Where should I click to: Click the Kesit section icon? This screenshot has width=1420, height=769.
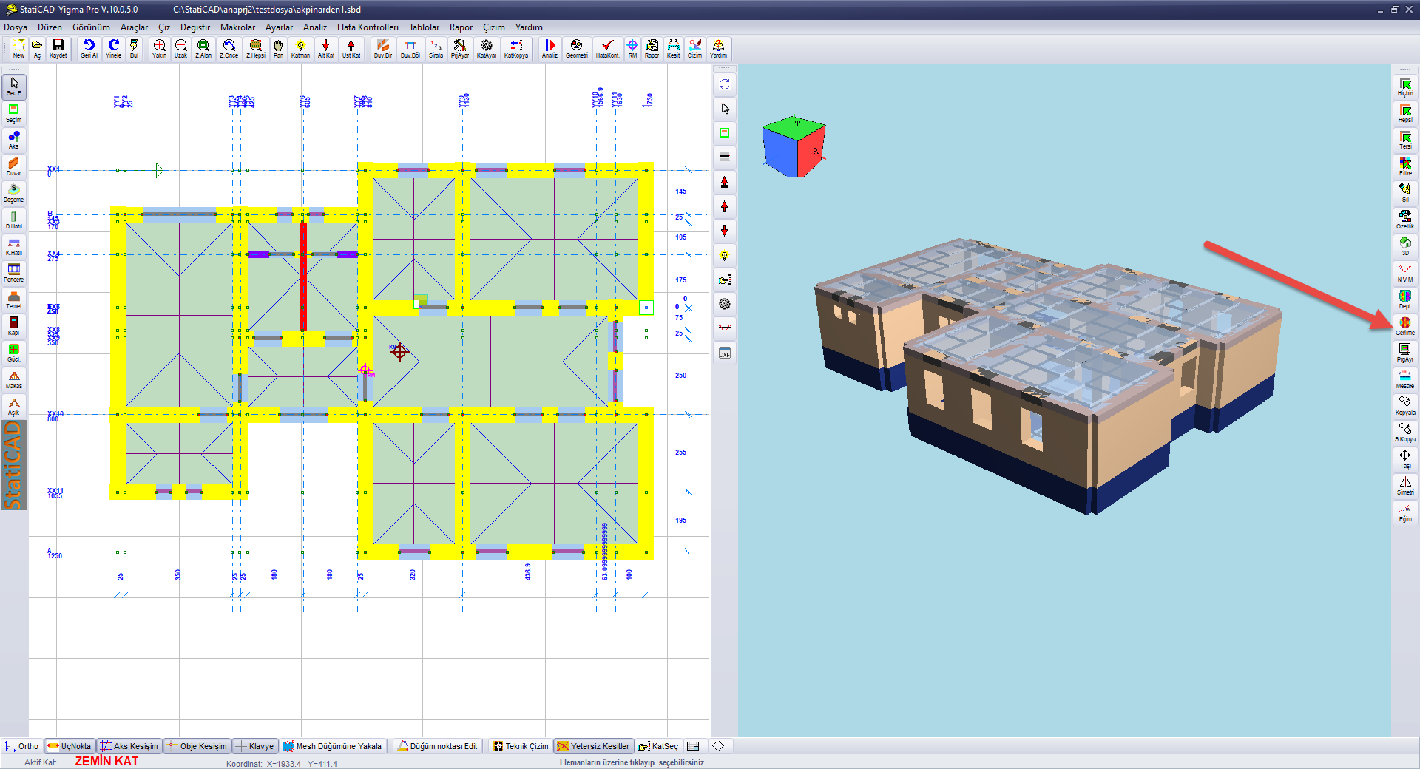click(x=673, y=49)
